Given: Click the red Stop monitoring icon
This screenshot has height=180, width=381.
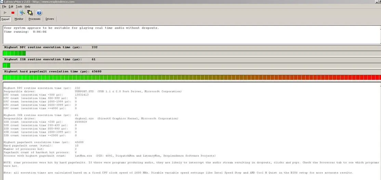Looking at the screenshot, I should 13,13.
